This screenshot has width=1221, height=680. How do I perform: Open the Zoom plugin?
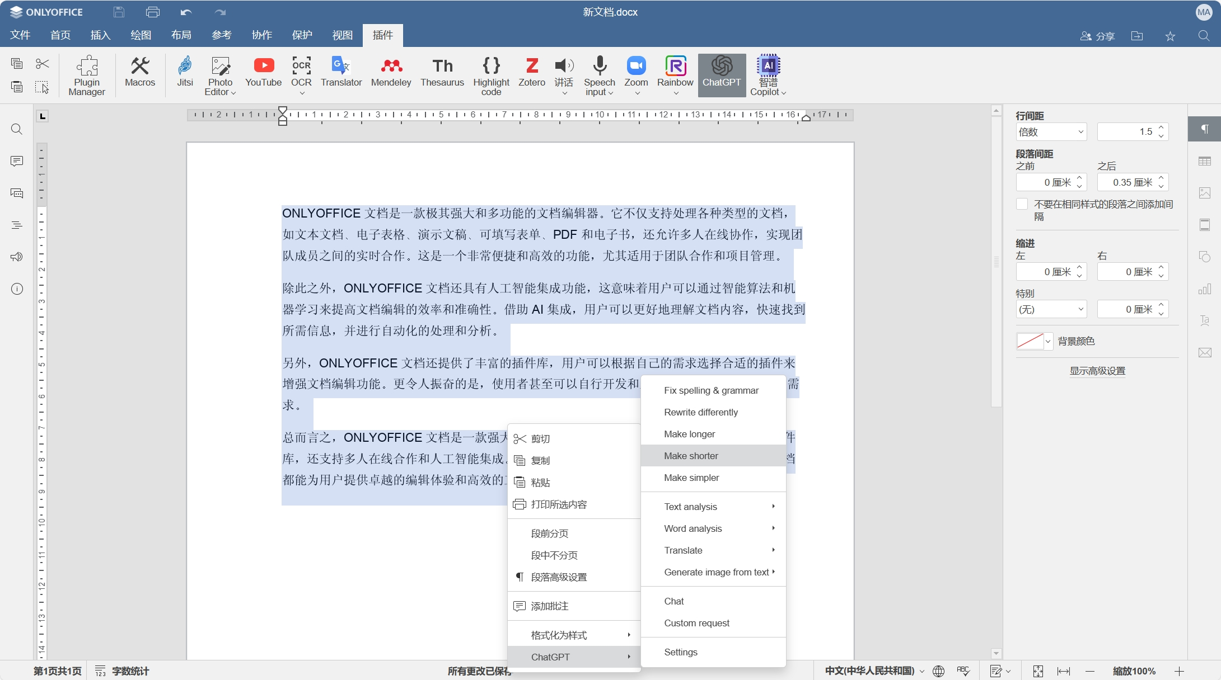tap(636, 75)
